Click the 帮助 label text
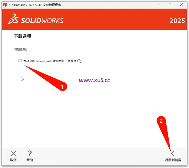 (x=30, y=160)
